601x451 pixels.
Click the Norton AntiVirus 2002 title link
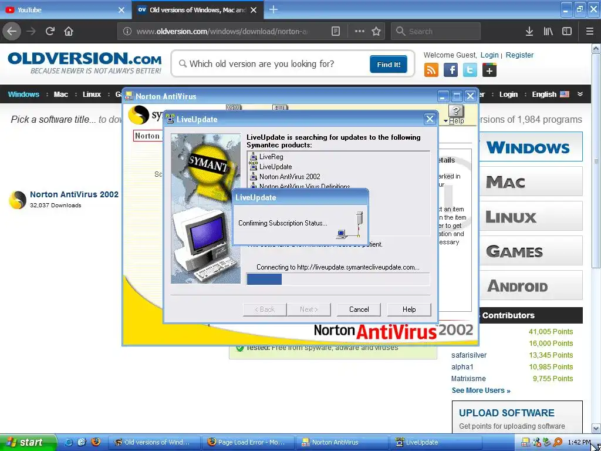75,194
